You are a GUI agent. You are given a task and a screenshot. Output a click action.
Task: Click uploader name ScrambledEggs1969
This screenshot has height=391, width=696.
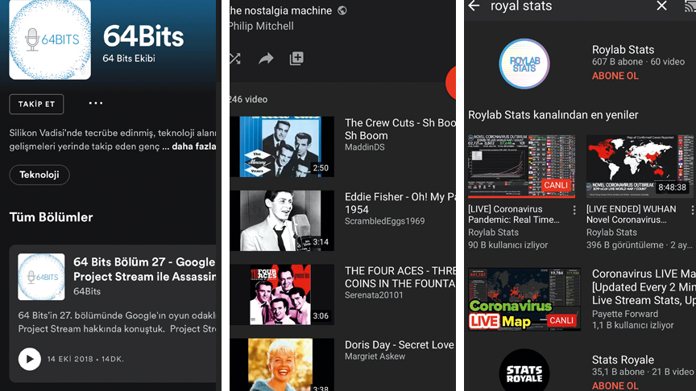(385, 221)
